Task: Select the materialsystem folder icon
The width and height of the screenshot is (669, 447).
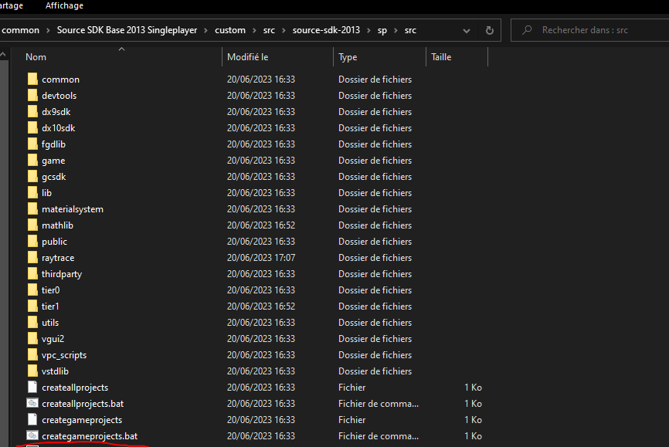Action: [32, 209]
